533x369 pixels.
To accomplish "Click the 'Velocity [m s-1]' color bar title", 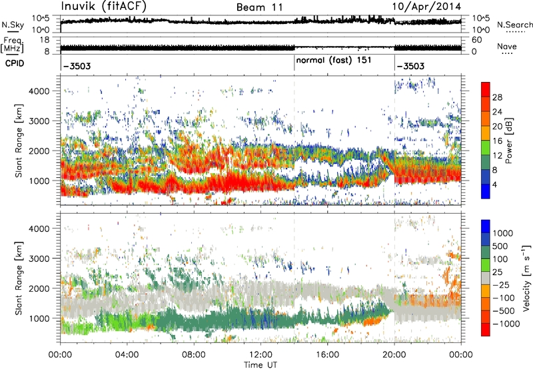I will coord(526,278).
